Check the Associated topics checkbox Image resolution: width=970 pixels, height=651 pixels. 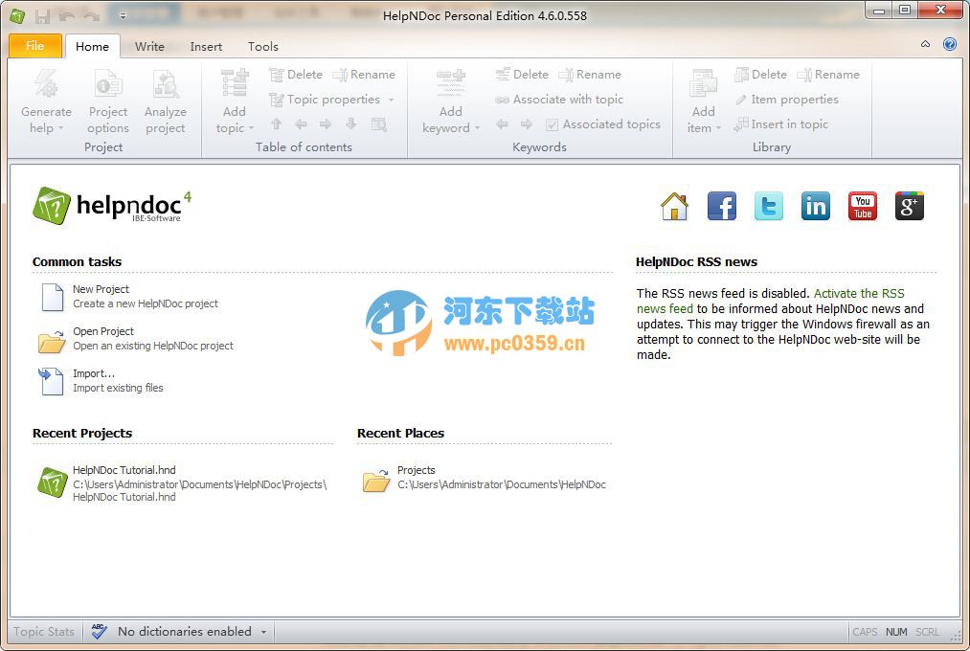click(553, 123)
